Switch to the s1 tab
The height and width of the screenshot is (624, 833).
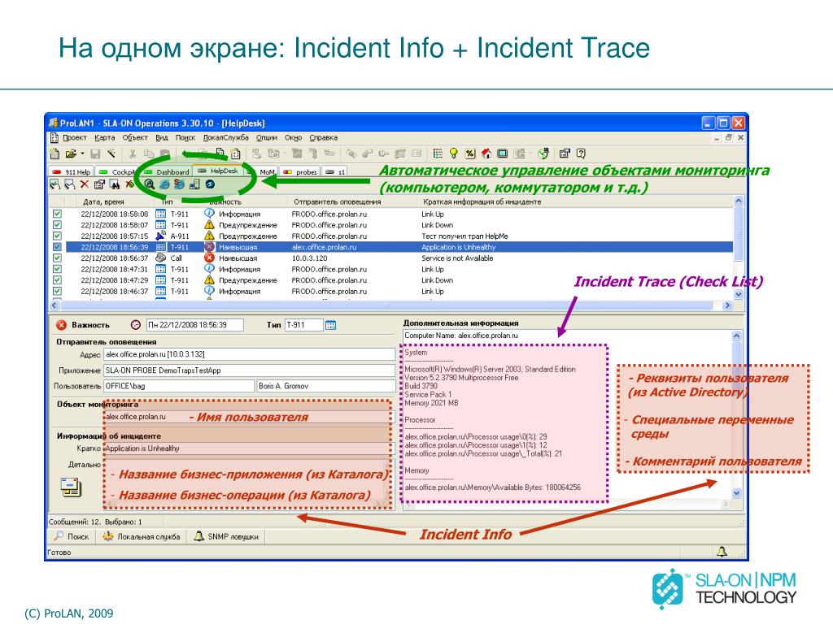click(x=335, y=172)
